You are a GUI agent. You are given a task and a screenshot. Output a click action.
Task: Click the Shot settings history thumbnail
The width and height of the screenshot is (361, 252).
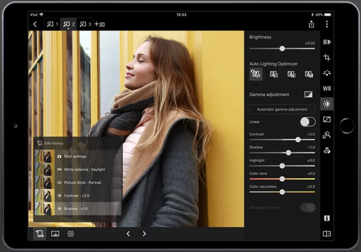click(x=44, y=157)
